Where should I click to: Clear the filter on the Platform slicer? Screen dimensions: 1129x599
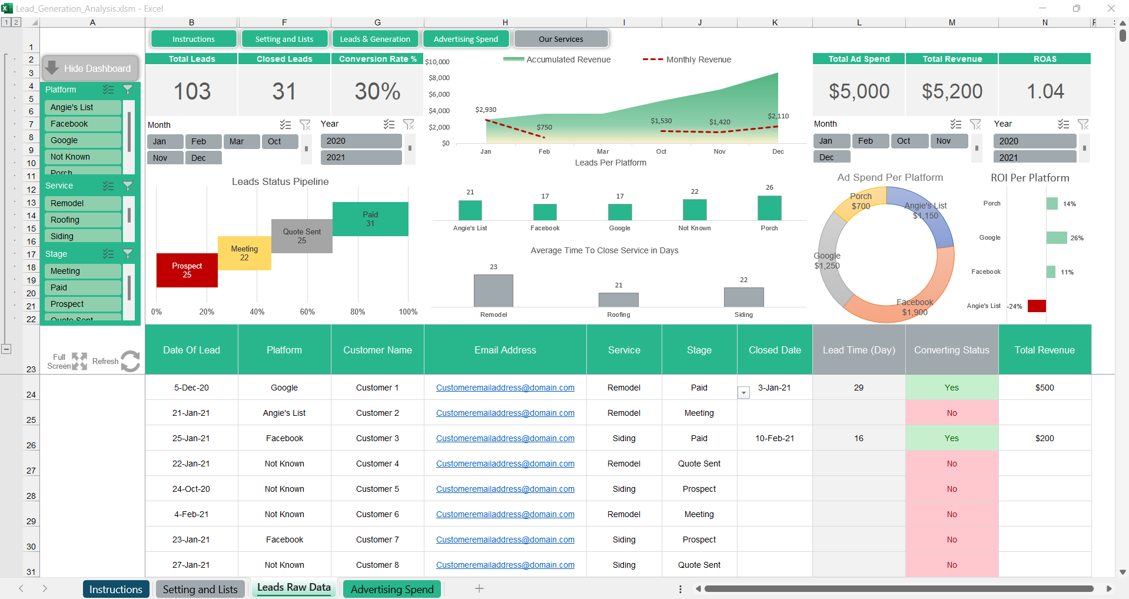128,90
